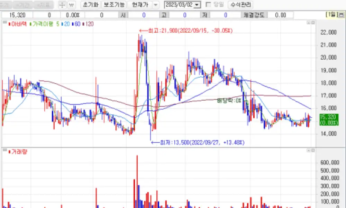Click the 0.00% change rate cell
Viewport: 346px width, 208px height.
coord(72,15)
